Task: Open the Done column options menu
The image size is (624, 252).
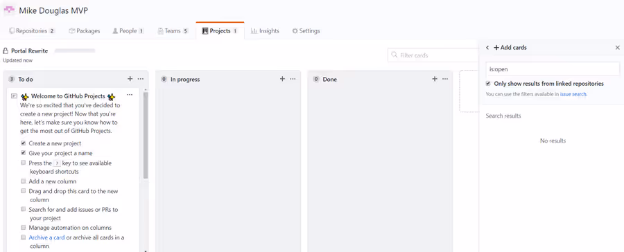Action: (445, 79)
